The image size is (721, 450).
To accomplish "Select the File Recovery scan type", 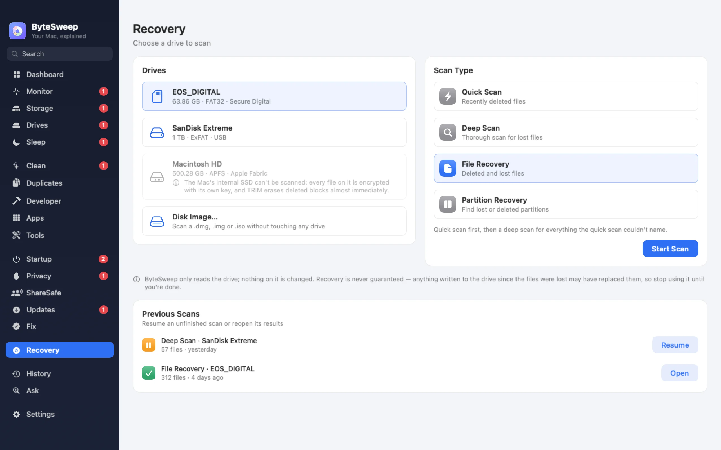I will coord(566,168).
